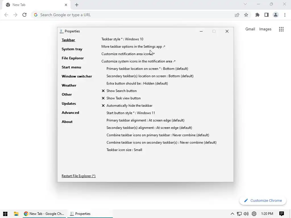Viewport: 291px width, 218px height.
Task: Toggle Show Task view button option
Action: pos(121,98)
